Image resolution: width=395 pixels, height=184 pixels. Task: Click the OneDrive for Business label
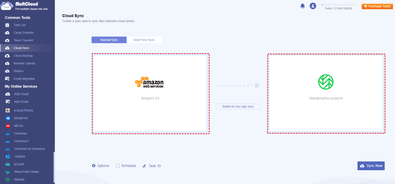(x=29, y=149)
